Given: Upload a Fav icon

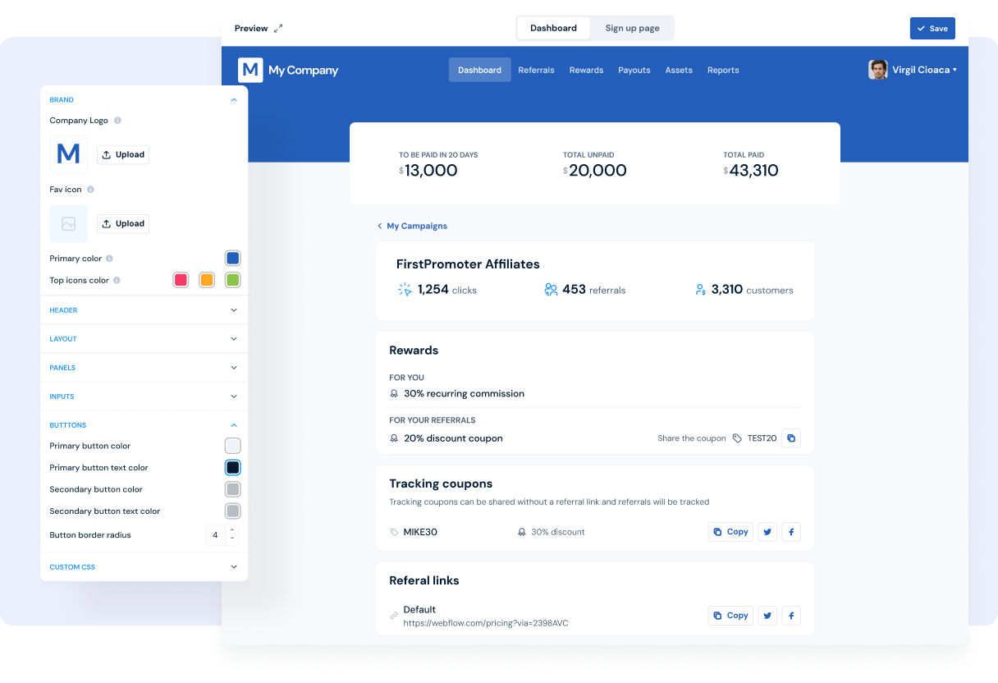Looking at the screenshot, I should (x=123, y=223).
